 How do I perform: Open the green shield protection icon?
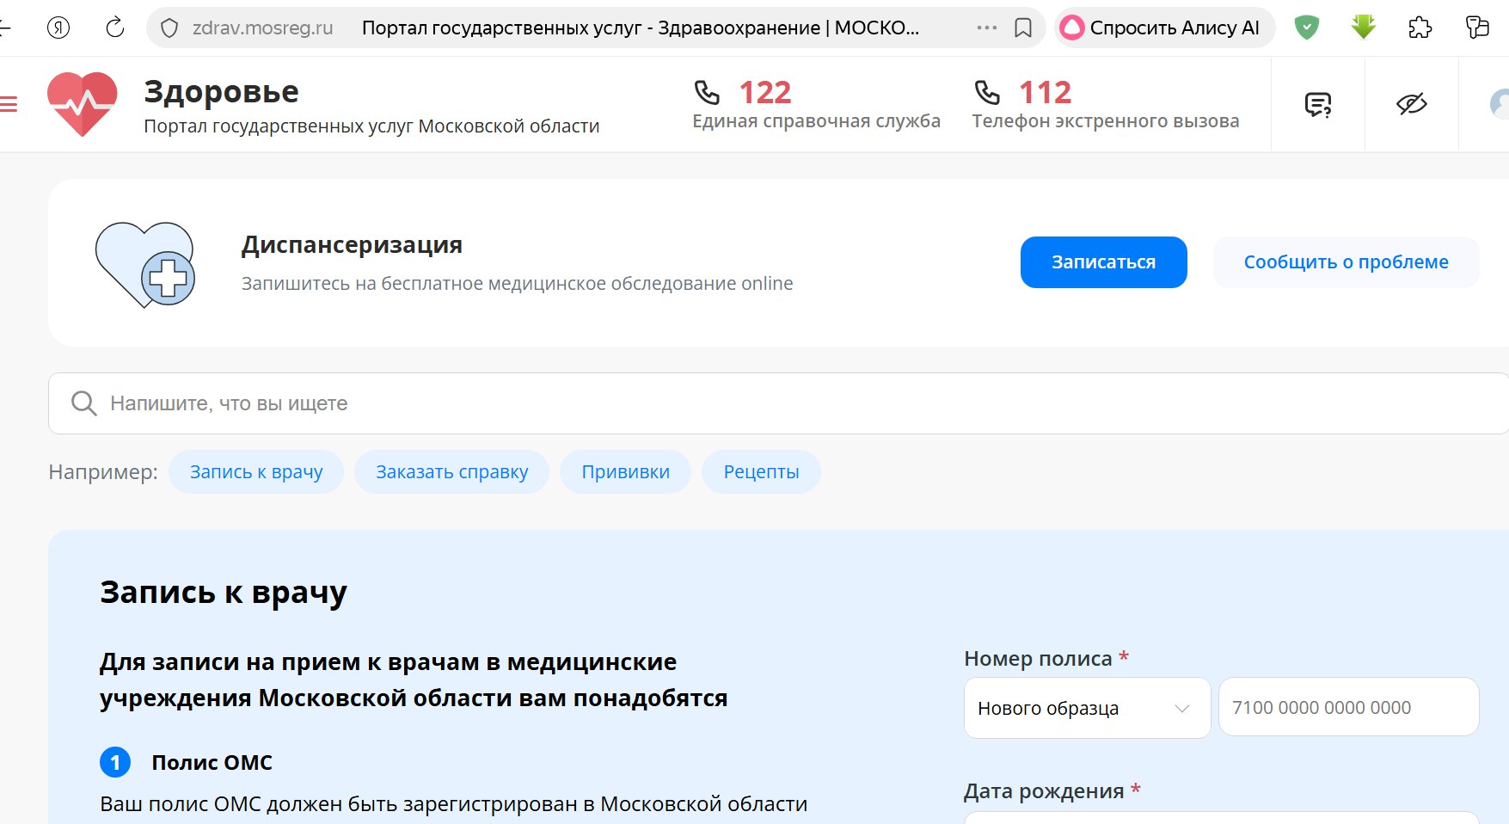click(x=1306, y=28)
